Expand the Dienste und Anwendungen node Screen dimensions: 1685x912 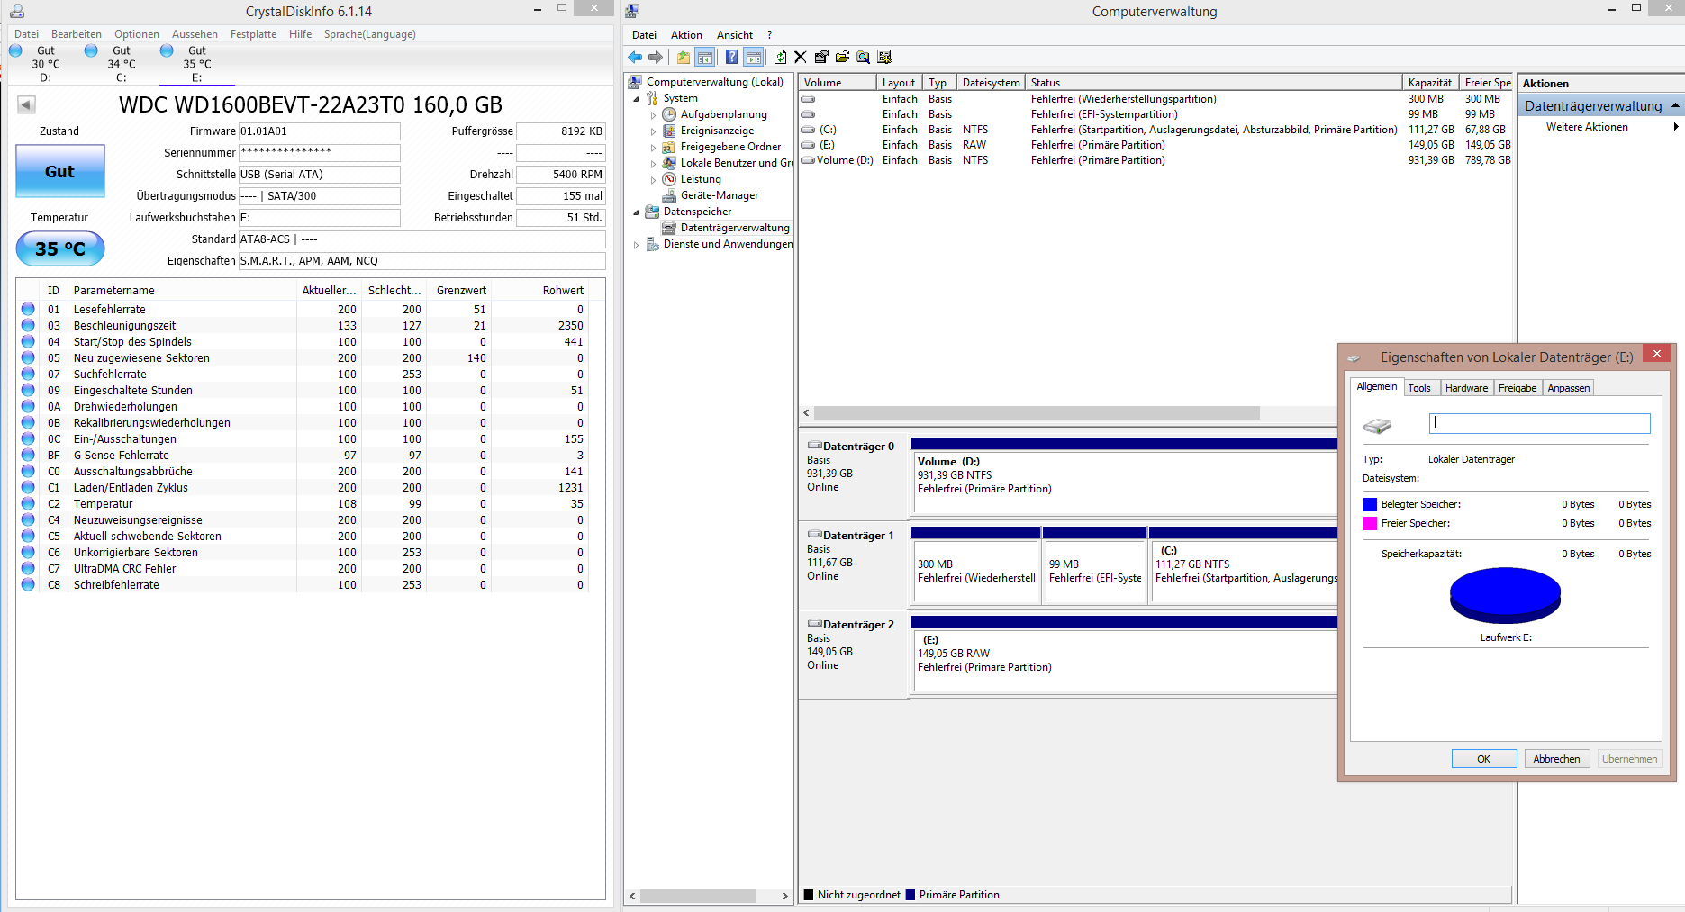pos(636,245)
